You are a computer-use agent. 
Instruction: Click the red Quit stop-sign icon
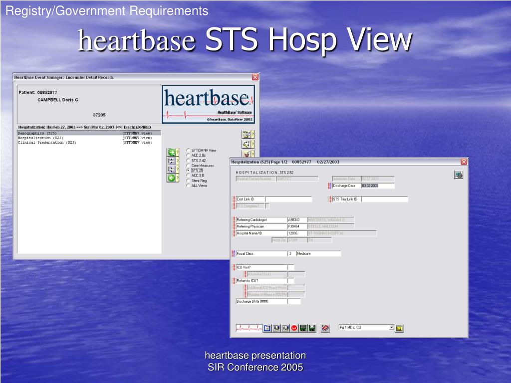pyautogui.click(x=294, y=328)
